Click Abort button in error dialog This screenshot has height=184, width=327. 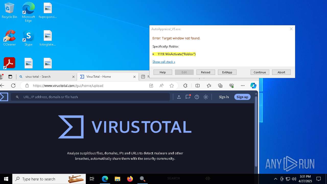pos(281,72)
